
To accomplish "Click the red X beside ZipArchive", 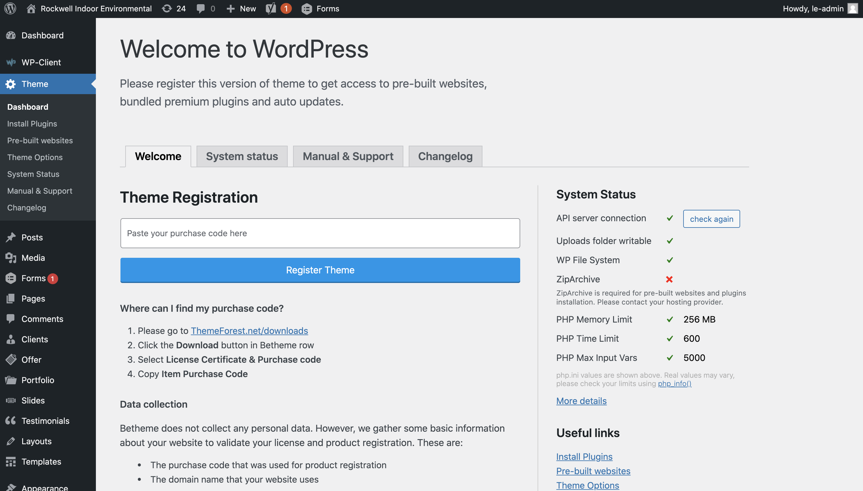I will point(669,279).
